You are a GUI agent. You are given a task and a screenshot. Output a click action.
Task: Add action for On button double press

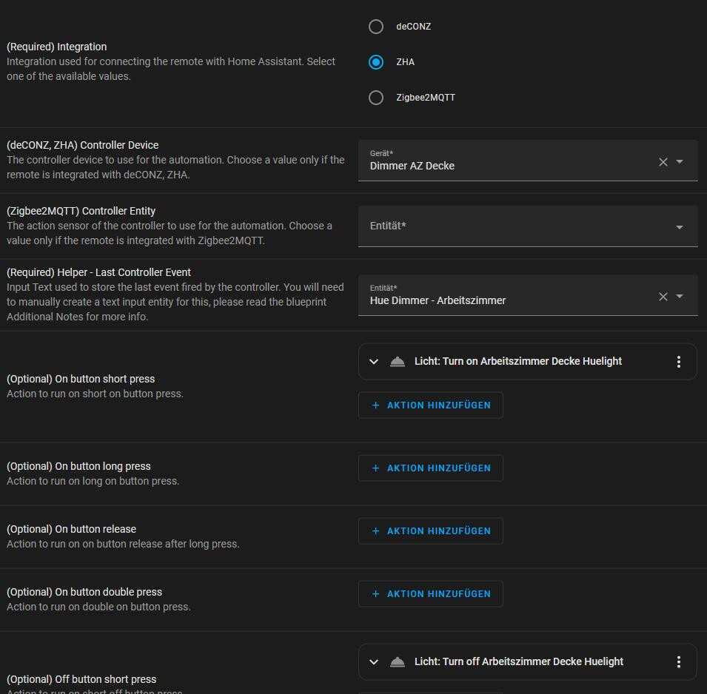click(431, 594)
